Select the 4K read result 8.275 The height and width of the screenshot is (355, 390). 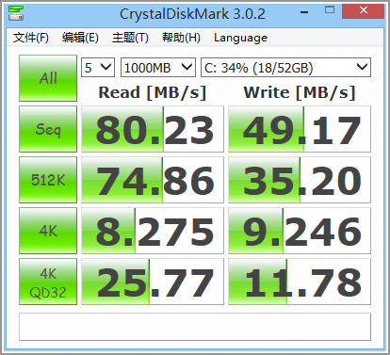point(153,231)
